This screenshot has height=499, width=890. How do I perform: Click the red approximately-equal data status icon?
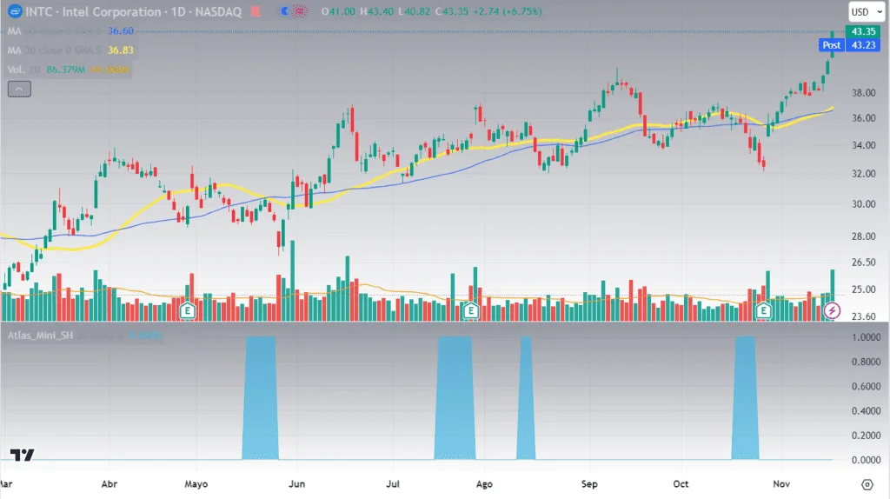(300, 11)
